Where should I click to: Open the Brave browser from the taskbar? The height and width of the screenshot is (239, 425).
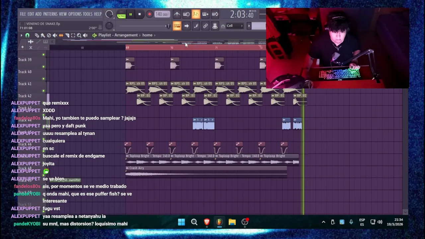(x=207, y=222)
